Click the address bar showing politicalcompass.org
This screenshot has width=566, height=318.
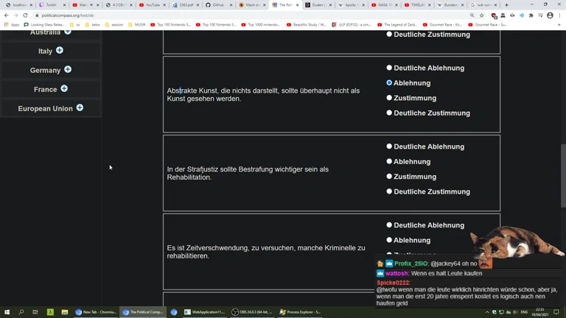(x=221, y=15)
